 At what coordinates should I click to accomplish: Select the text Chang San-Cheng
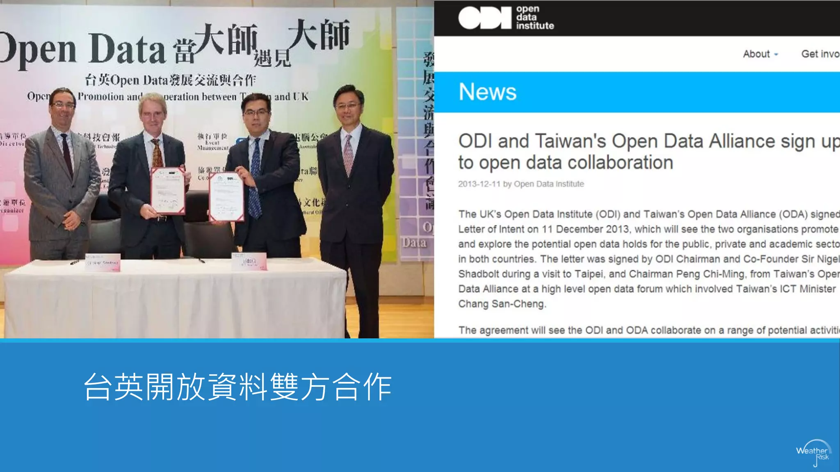pyautogui.click(x=502, y=304)
